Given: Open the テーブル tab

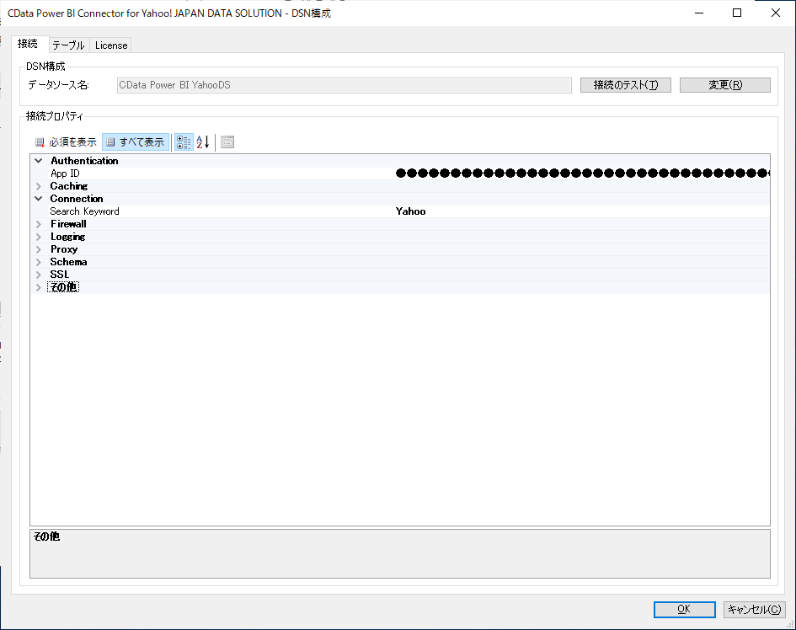Looking at the screenshot, I should click(x=68, y=45).
